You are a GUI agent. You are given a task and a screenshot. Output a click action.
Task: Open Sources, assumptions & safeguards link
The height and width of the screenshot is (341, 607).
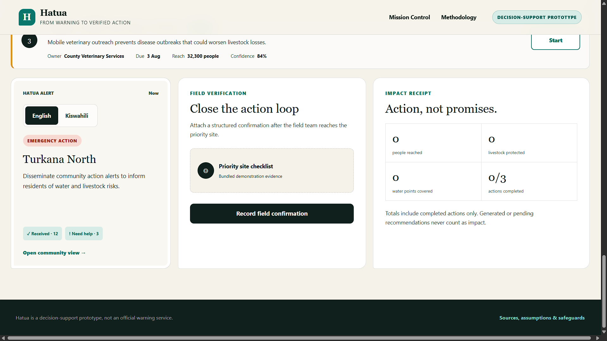click(542, 318)
